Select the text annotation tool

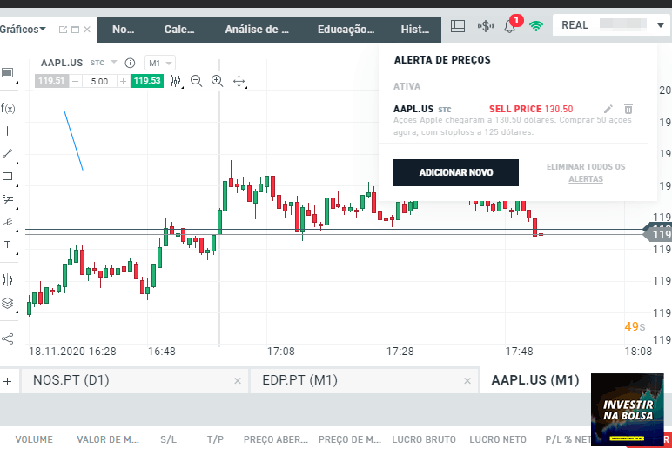click(x=8, y=245)
